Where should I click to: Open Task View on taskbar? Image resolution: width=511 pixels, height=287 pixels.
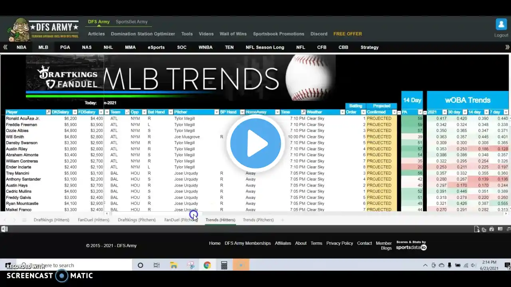156,265
